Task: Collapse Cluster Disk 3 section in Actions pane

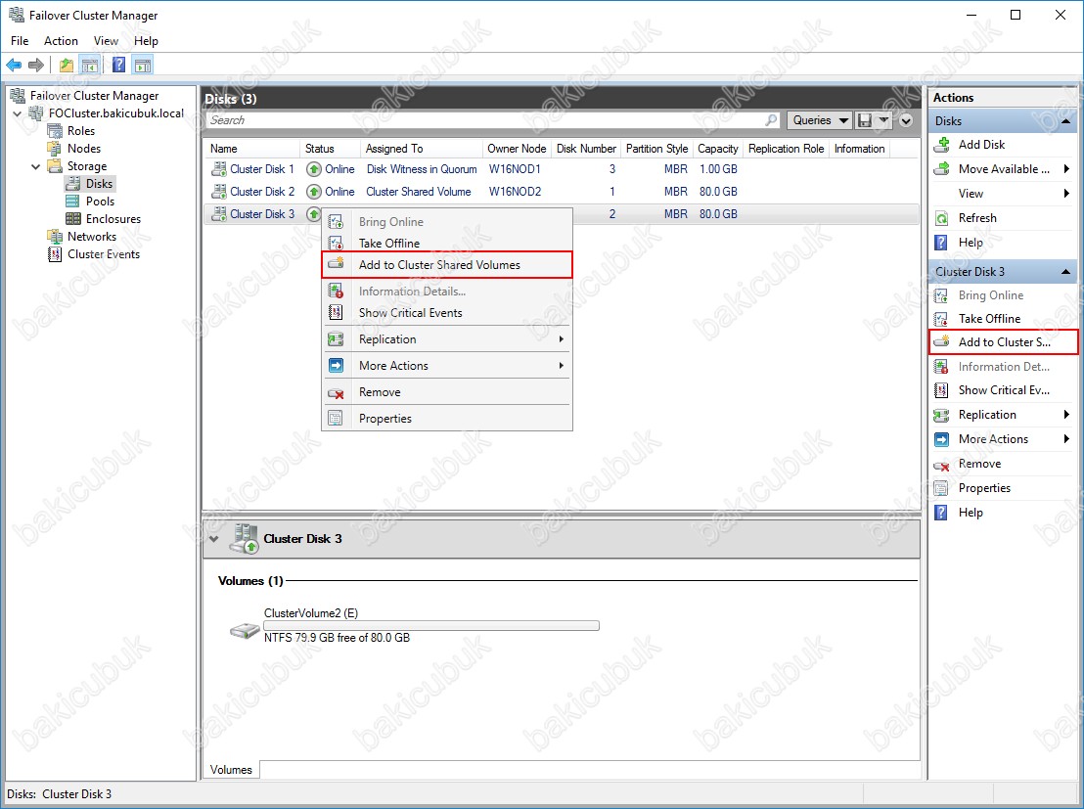Action: 1066,272
